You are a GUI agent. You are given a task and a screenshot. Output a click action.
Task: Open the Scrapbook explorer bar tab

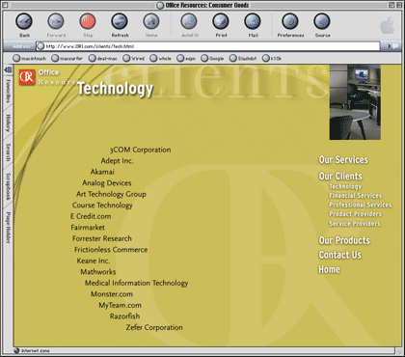(x=9, y=186)
